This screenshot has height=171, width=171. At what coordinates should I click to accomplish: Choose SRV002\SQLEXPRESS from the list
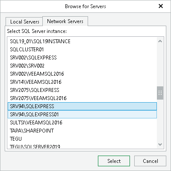click(82, 58)
